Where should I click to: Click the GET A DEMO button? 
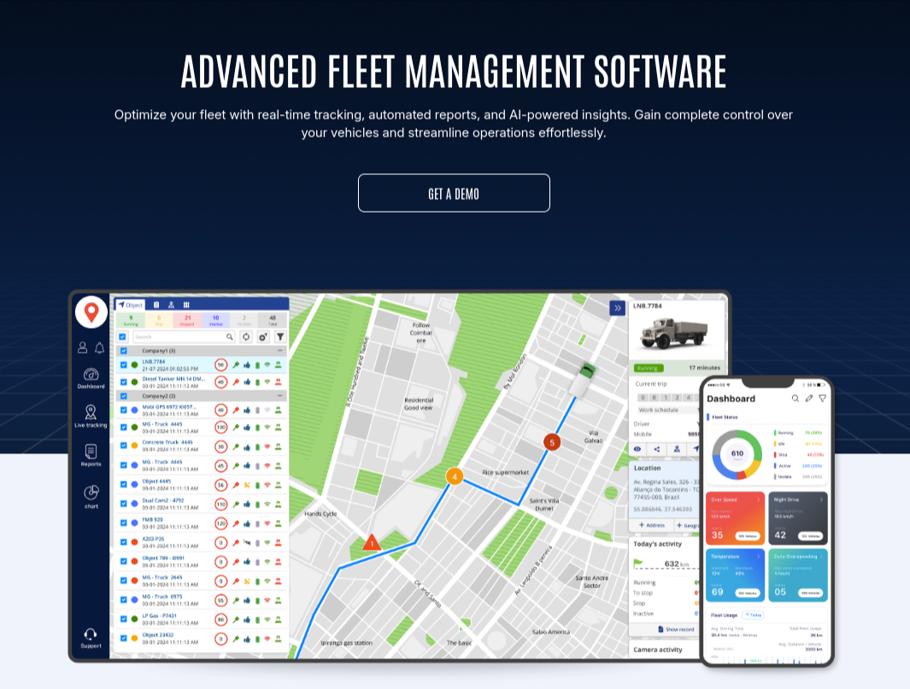tap(454, 193)
